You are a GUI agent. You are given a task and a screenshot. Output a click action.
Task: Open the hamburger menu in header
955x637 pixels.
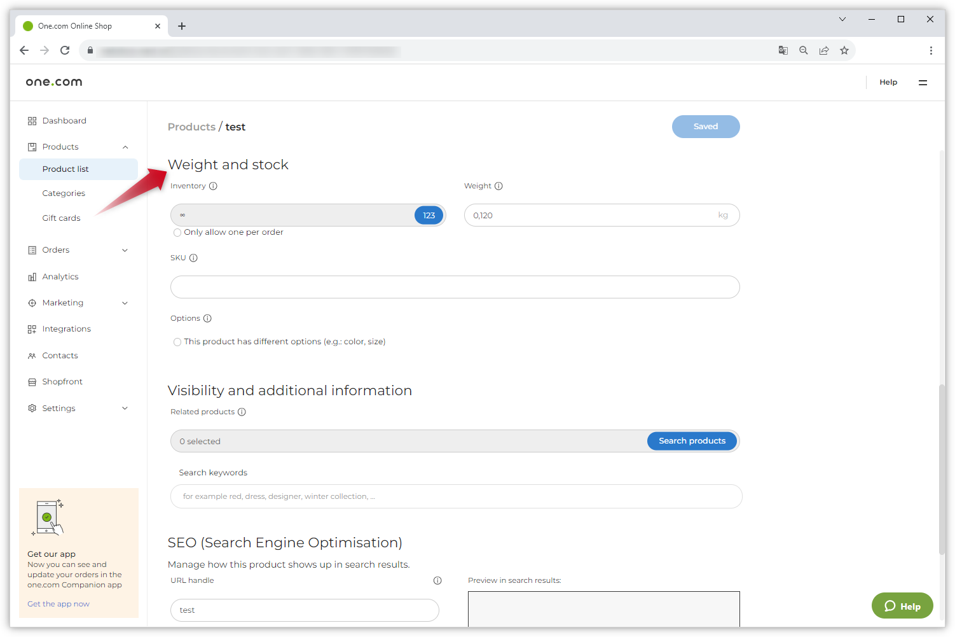(923, 83)
